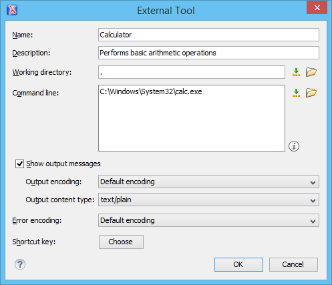Click the command line info icon
The image size is (332, 285).
[x=294, y=146]
